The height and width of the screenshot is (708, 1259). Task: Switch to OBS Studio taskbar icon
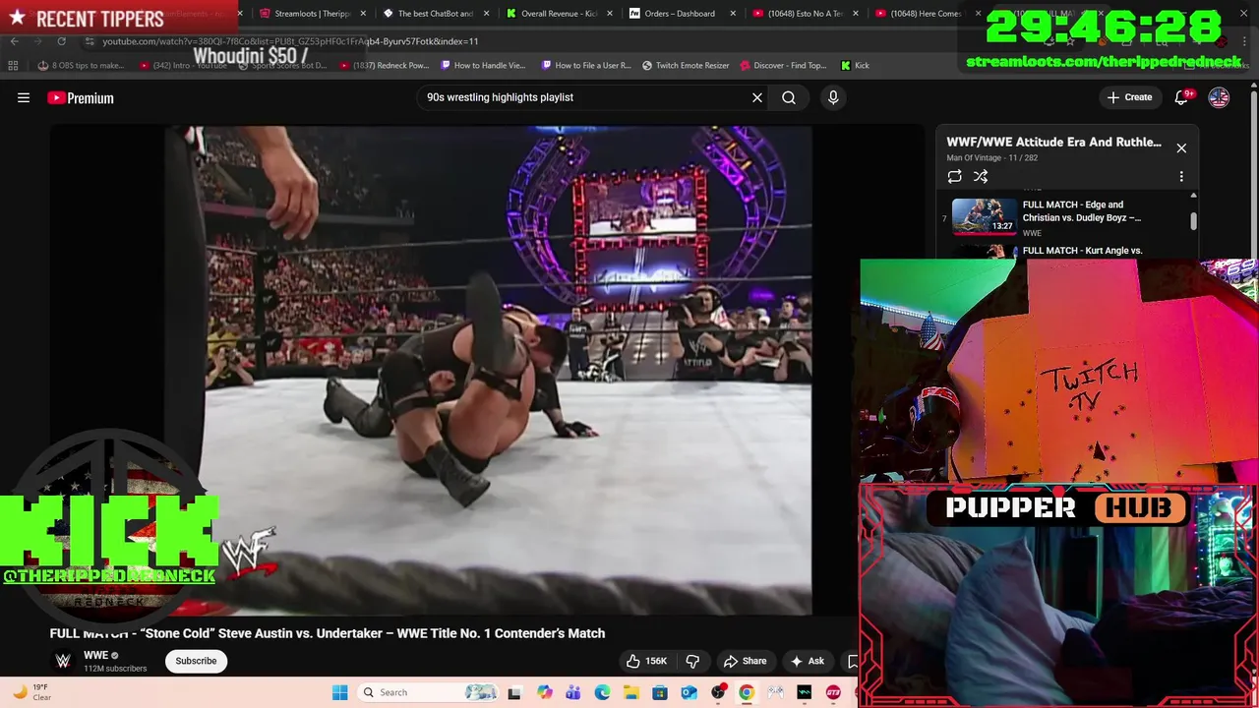718,692
